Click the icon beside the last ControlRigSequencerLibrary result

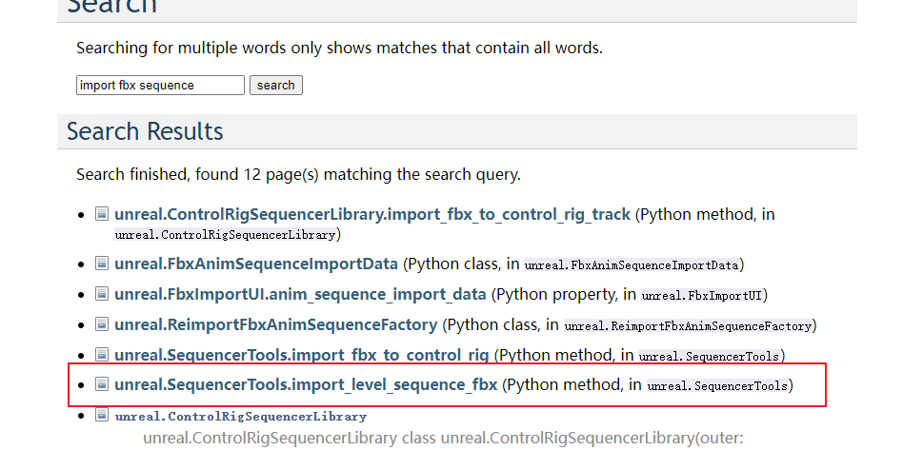(x=102, y=415)
